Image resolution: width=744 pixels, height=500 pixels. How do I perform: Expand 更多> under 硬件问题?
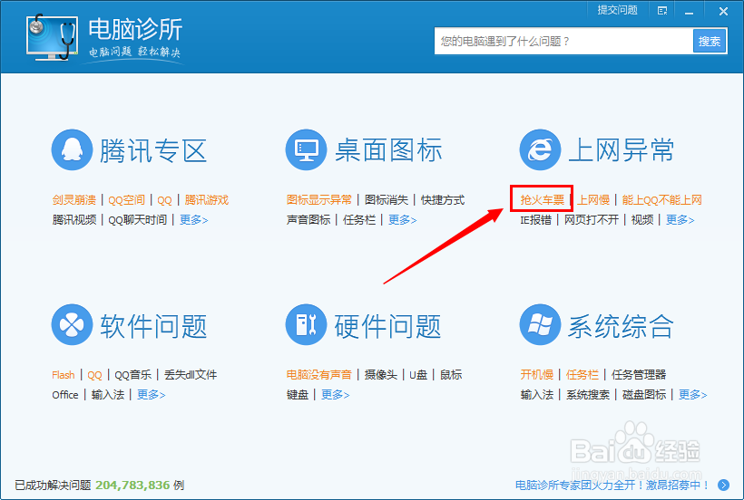click(x=336, y=394)
